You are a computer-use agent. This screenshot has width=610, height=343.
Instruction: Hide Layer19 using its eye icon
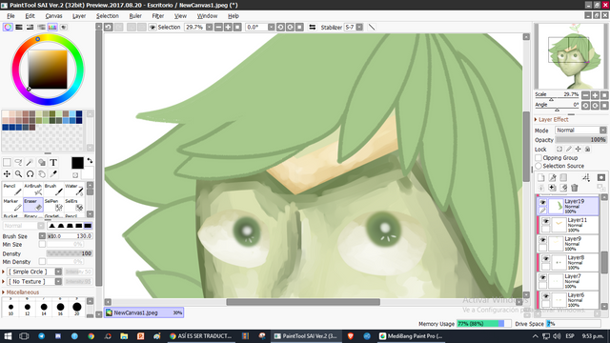coord(542,203)
